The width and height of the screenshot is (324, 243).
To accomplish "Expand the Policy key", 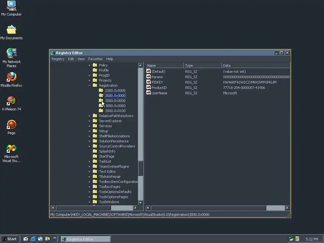I will click(x=90, y=65).
